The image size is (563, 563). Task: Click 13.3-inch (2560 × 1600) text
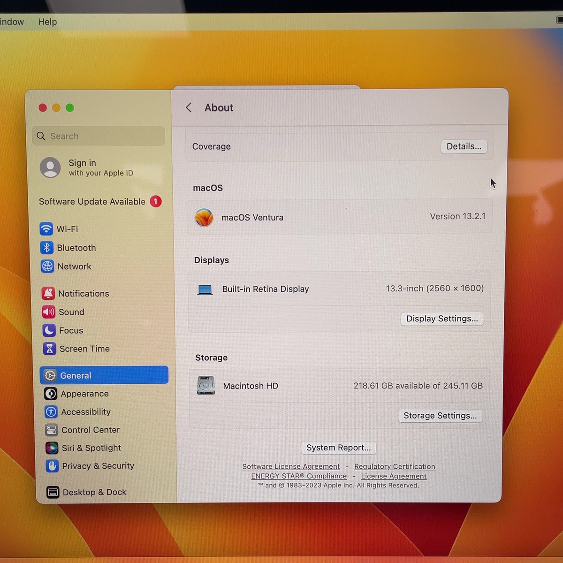(435, 288)
